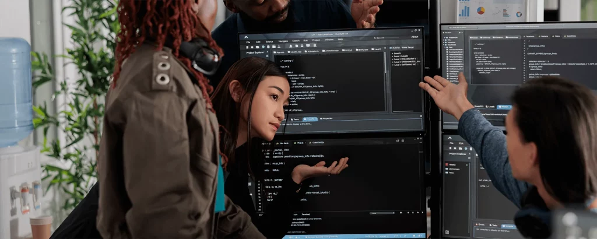Image resolution: width=597 pixels, height=239 pixels.
Task: Switch to the Entity.h editor tab
Action: [x=347, y=50]
